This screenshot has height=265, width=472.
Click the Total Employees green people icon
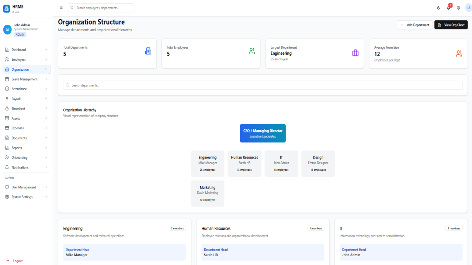pos(252,51)
